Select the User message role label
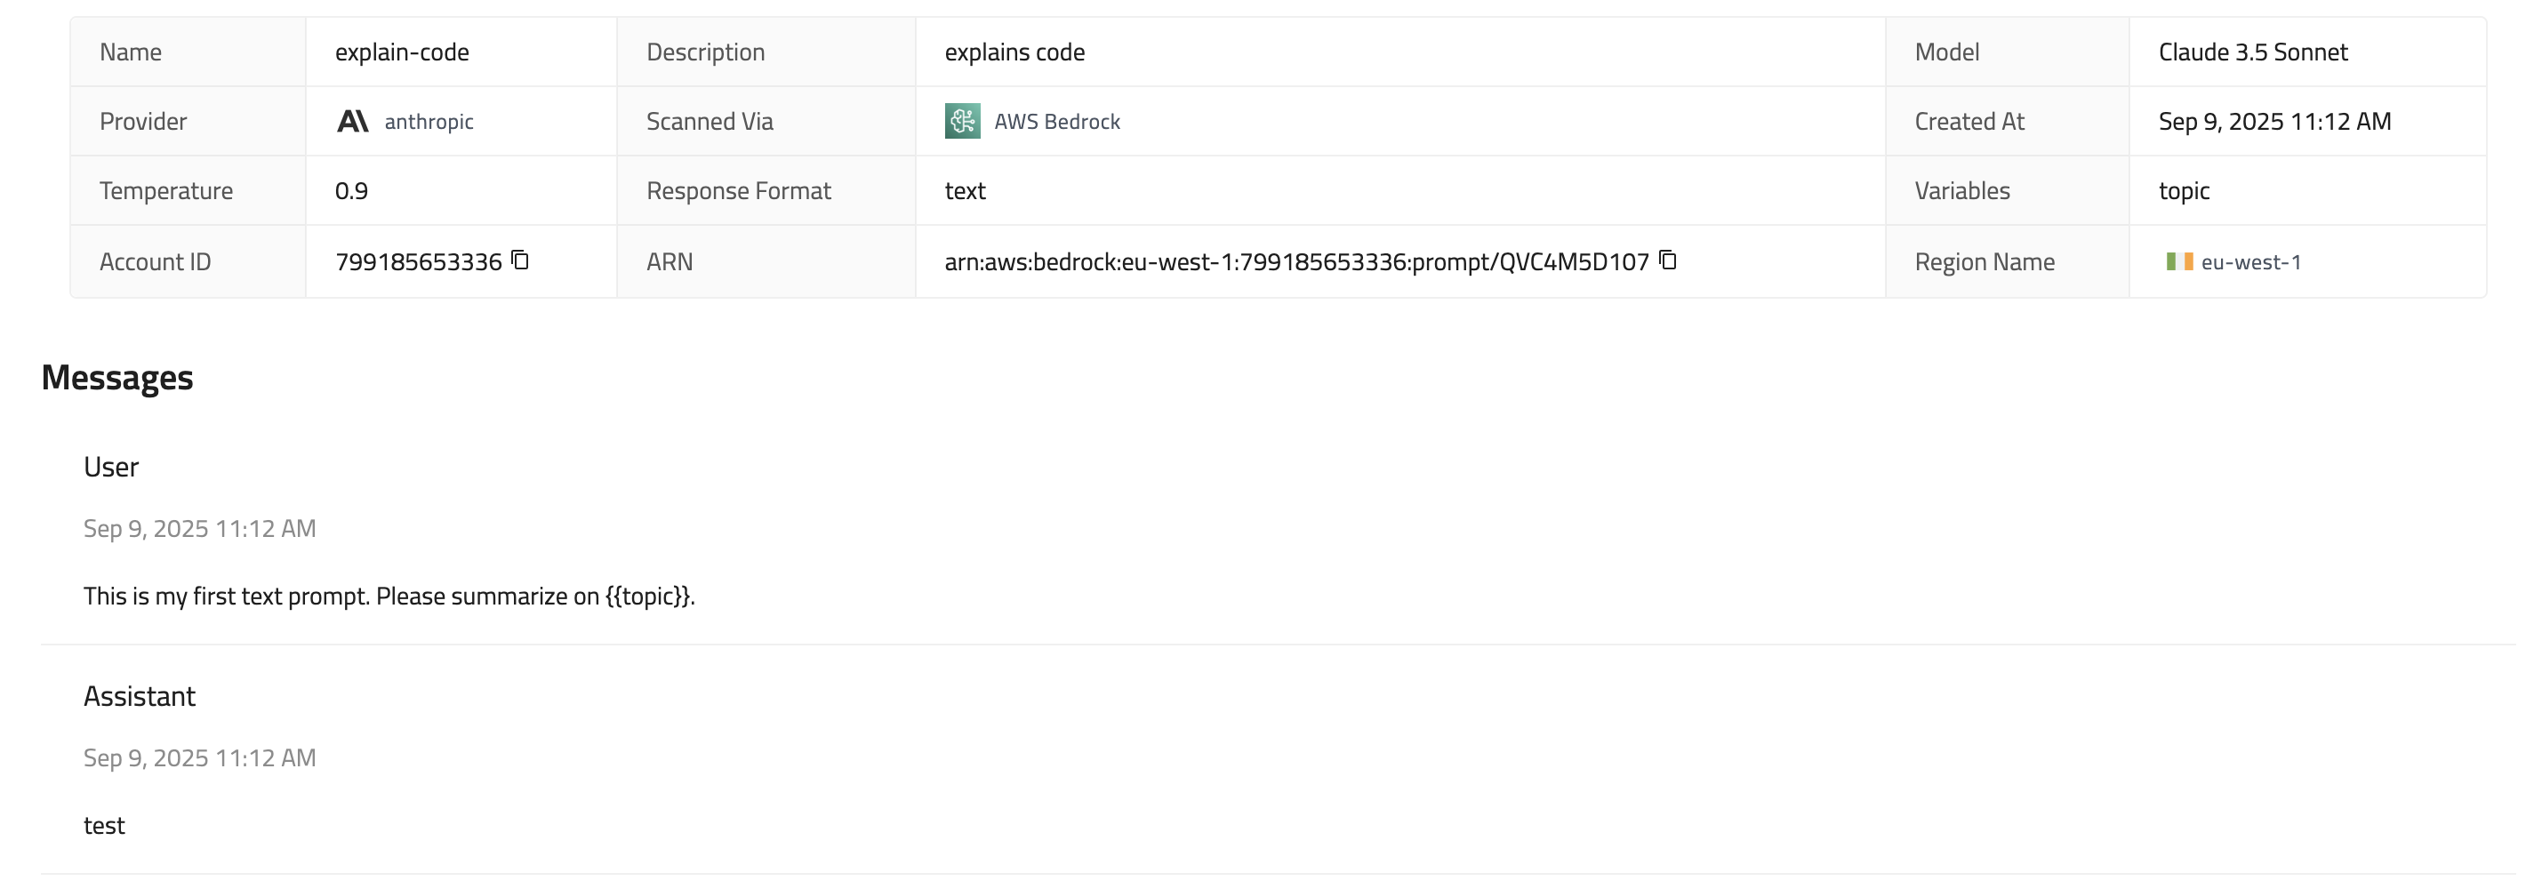 [111, 467]
